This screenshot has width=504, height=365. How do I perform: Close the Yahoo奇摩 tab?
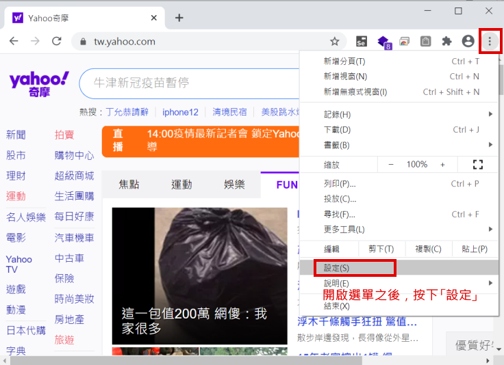coord(154,18)
